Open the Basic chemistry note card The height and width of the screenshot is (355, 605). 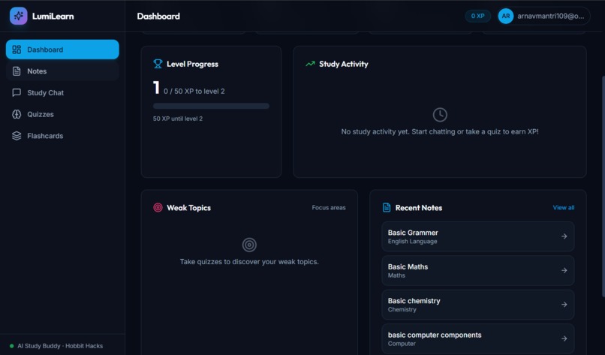(x=478, y=305)
